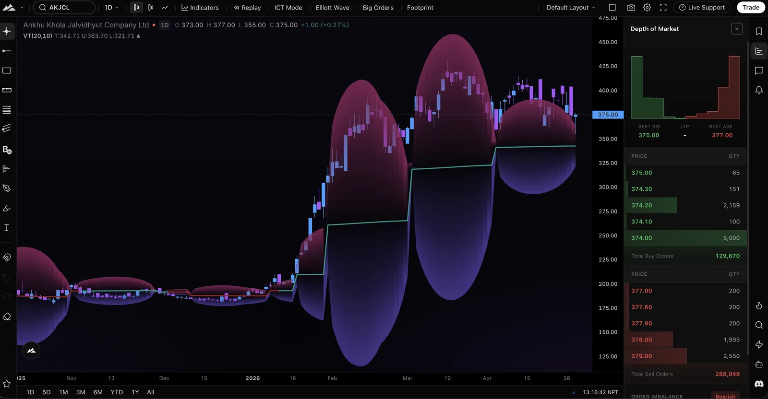The image size is (768, 399).
Task: Open the Footprint view
Action: click(420, 8)
